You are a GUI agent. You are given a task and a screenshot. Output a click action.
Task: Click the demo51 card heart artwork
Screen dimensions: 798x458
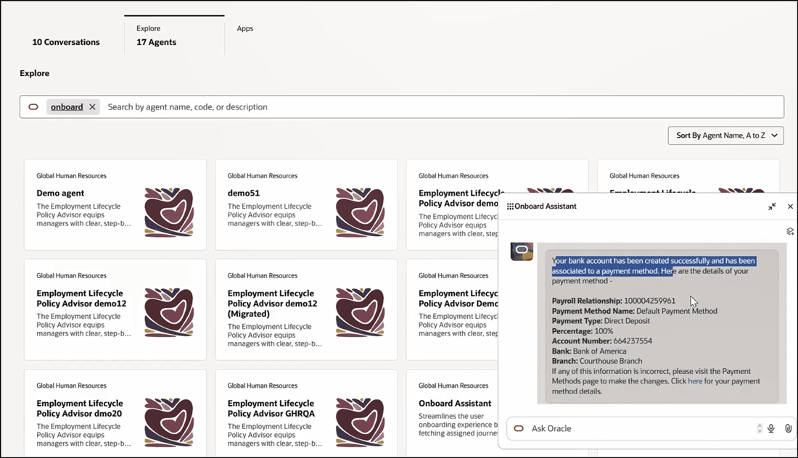pos(360,212)
